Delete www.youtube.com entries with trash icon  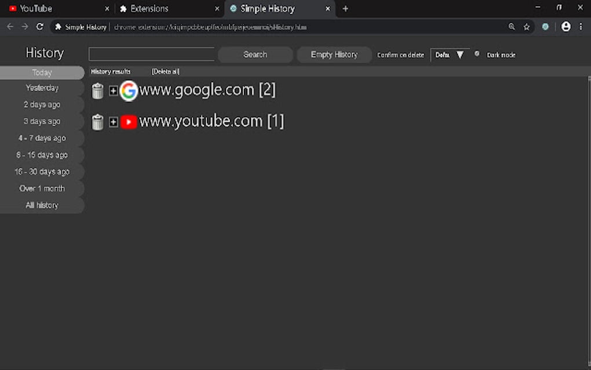tap(97, 122)
